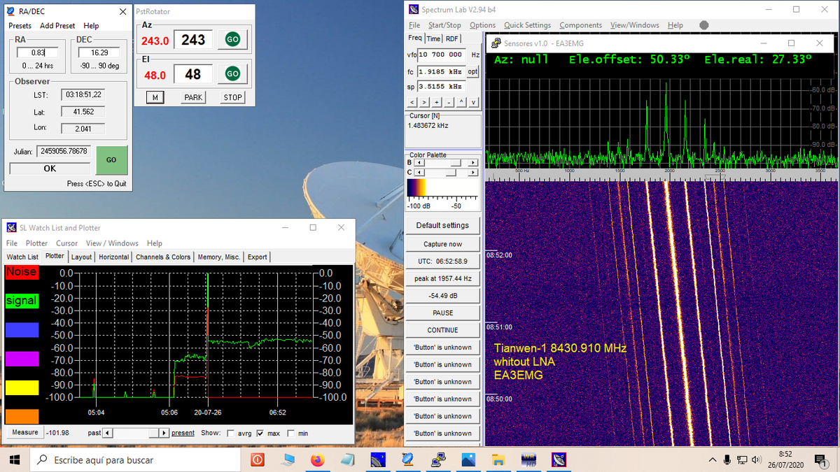Click the up-arrow frequency step icon in Spectrum Lab

click(x=461, y=102)
